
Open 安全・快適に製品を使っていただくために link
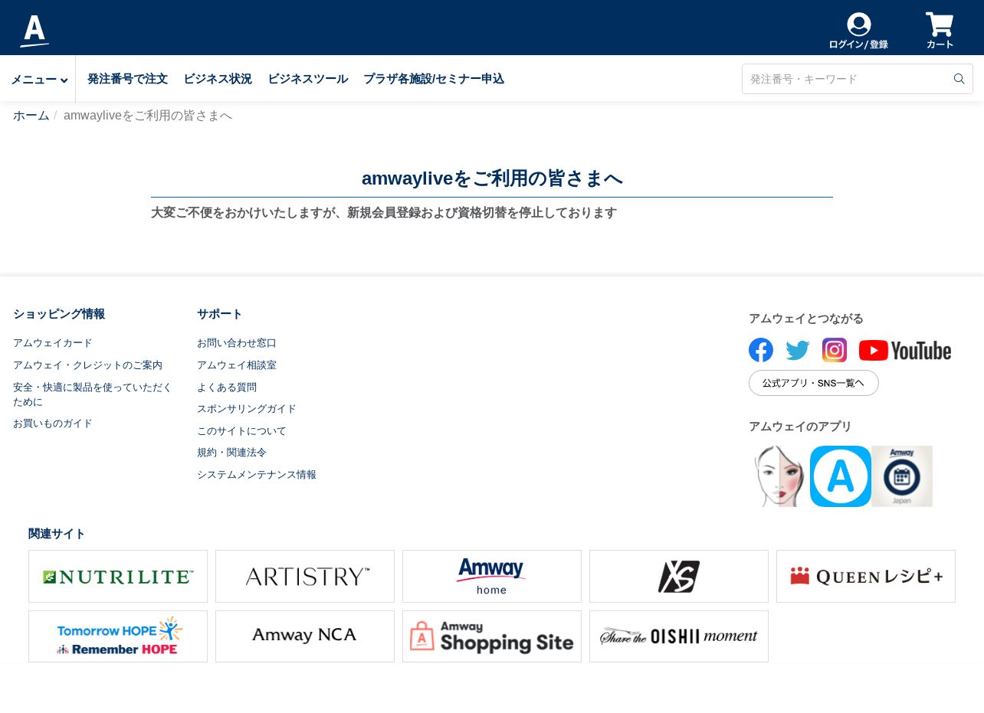coord(93,394)
